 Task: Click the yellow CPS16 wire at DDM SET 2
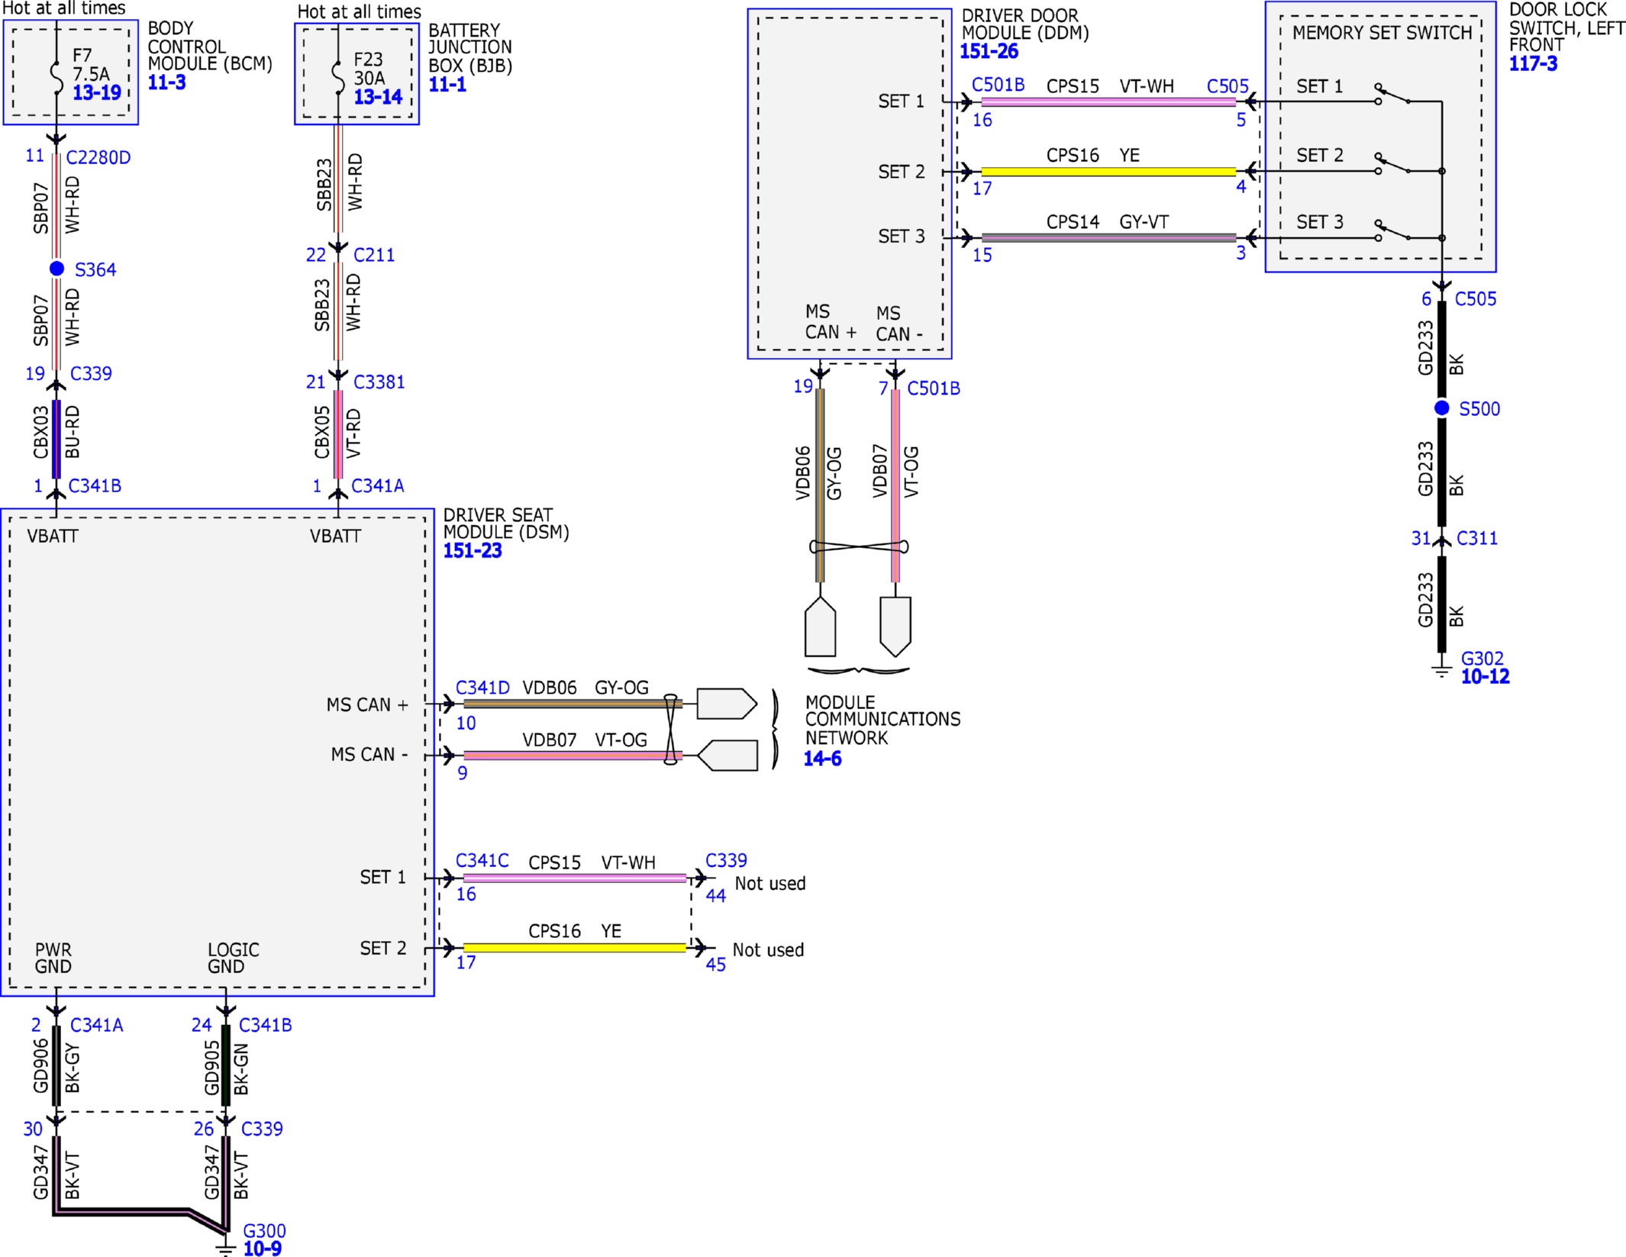[x=1108, y=172]
